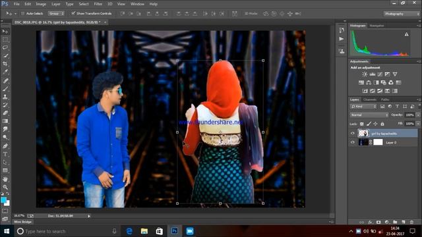
Task: Click the Type here to search box
Action: [x=66, y=231]
